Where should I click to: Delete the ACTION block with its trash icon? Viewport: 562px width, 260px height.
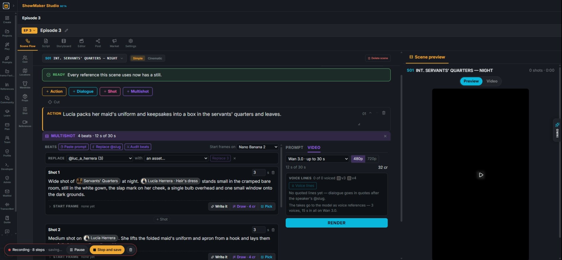(x=384, y=113)
